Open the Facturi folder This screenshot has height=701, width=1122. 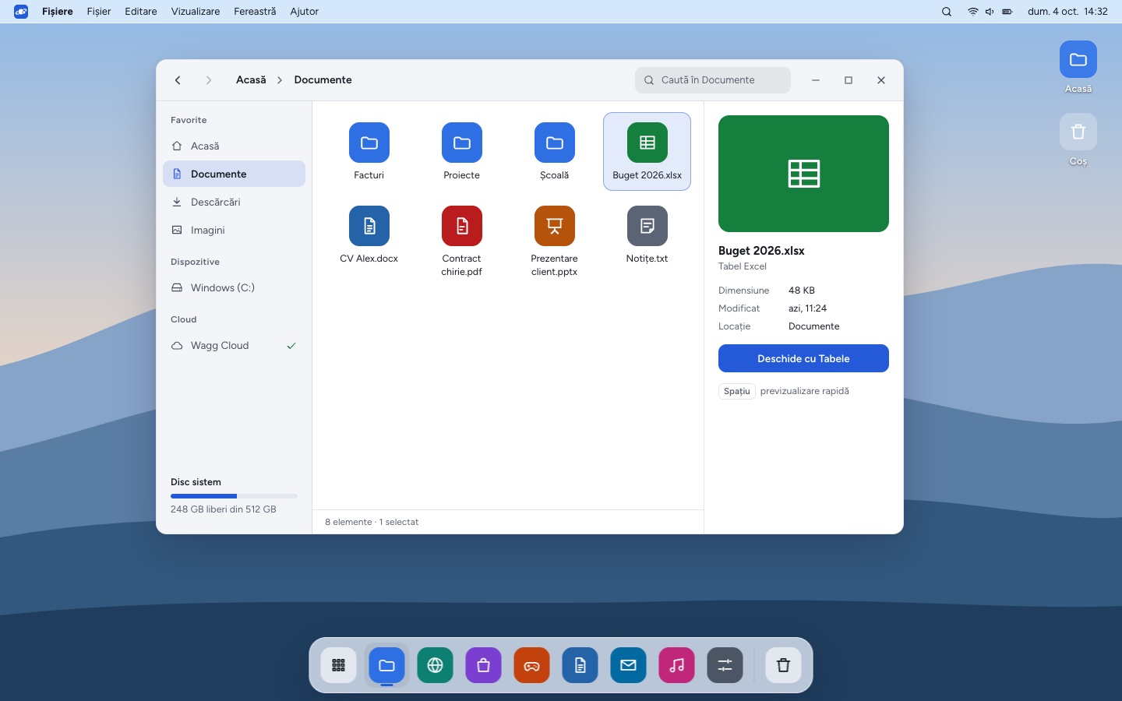[369, 151]
